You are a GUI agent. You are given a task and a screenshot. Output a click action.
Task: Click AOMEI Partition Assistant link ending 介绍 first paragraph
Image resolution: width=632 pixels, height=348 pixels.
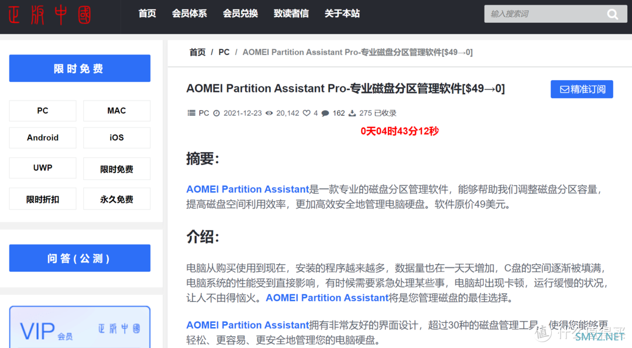[x=327, y=298]
